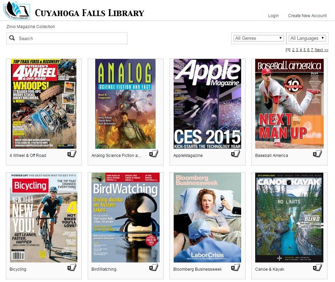This screenshot has height=282, width=335.
Task: Click the 'Bloomberg Businessweek' title text
Action: pyautogui.click(x=198, y=269)
